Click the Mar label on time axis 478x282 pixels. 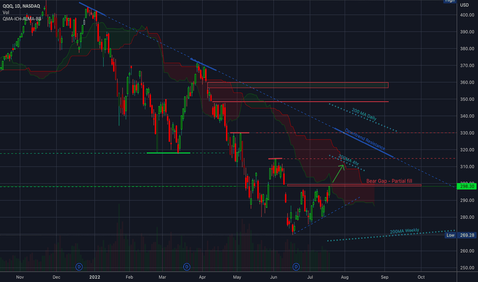(x=162, y=277)
